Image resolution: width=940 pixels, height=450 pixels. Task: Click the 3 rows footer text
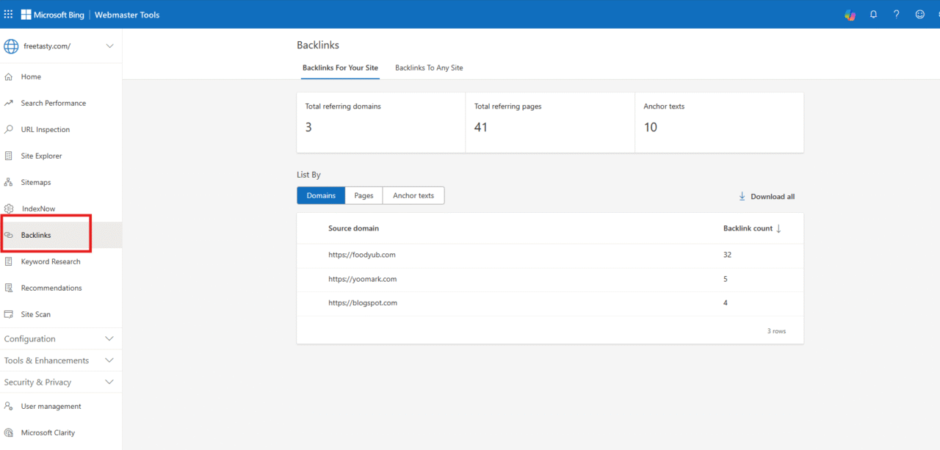tap(776, 331)
